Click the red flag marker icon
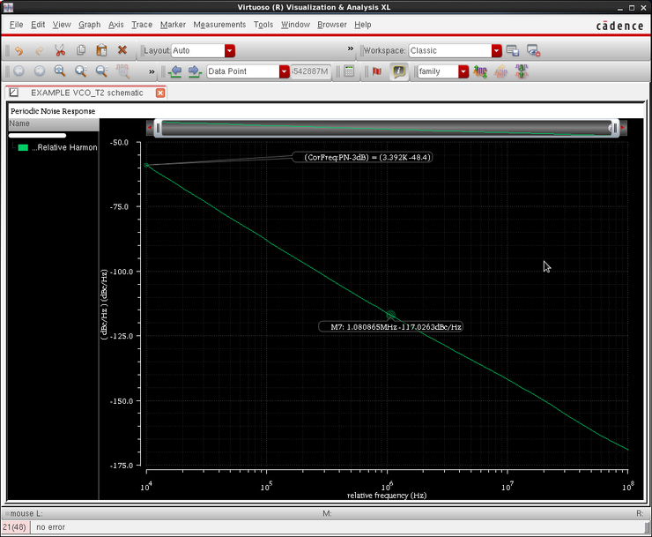This screenshot has width=652, height=537. 377,71
